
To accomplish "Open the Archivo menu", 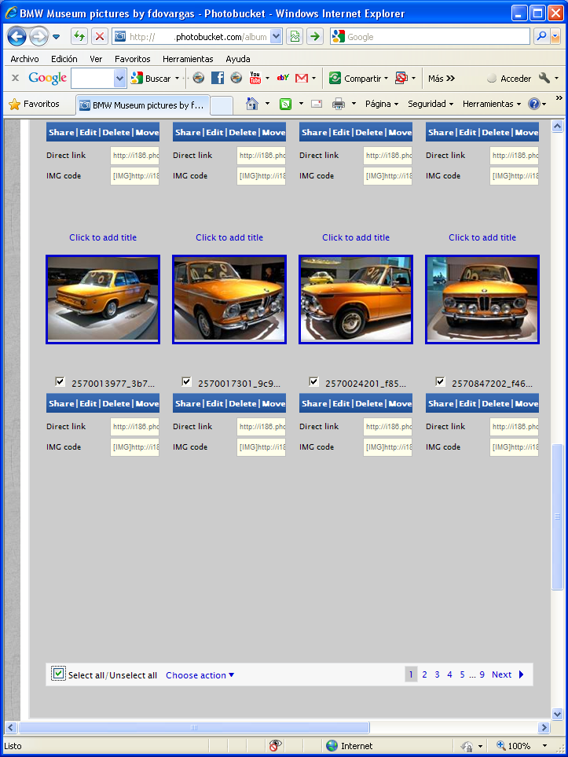I will coord(24,59).
